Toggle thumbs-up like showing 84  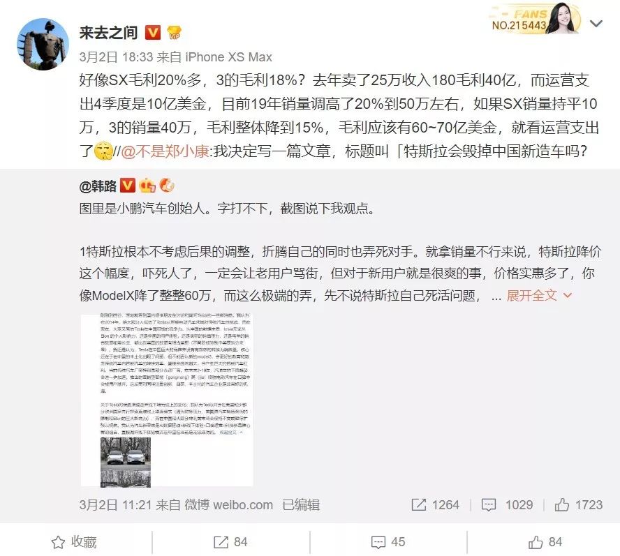tap(545, 542)
